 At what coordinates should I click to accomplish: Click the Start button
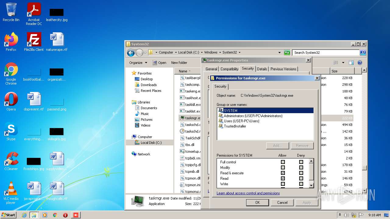tap(9, 215)
